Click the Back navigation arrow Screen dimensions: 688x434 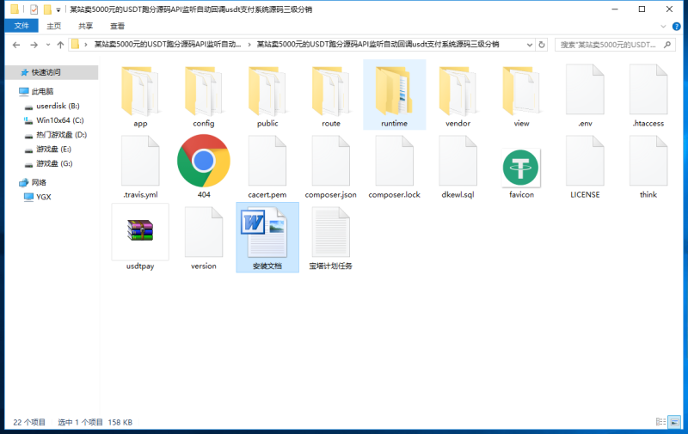coord(16,45)
